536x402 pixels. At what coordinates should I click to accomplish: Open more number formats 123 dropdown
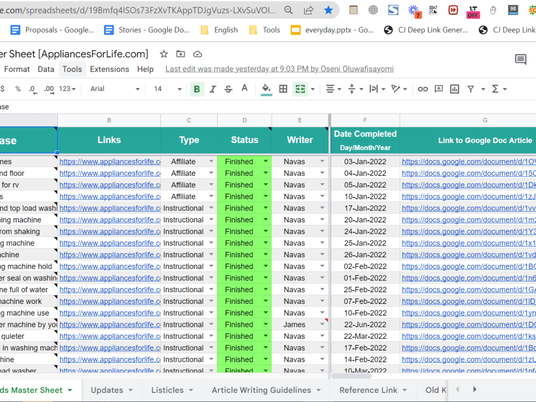(67, 89)
